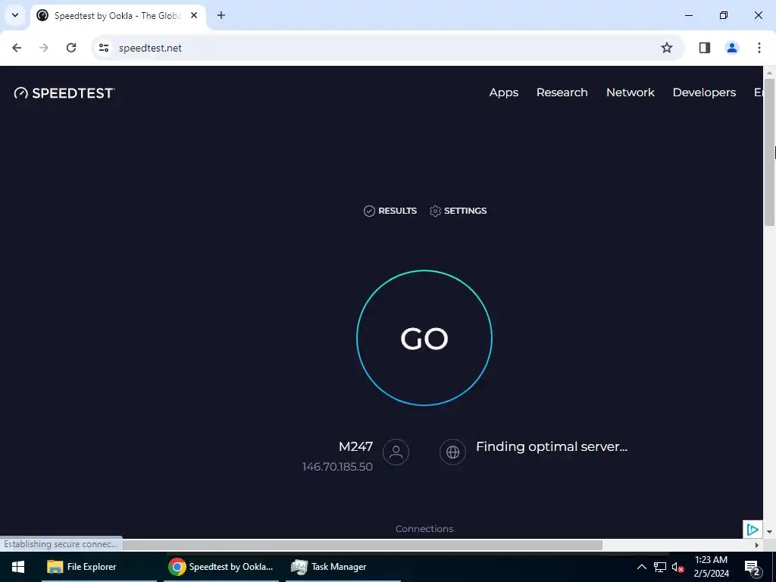Click the Developers navigation link
776x582 pixels.
[704, 92]
